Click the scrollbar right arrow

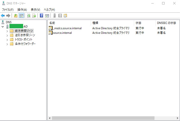click(x=177, y=118)
